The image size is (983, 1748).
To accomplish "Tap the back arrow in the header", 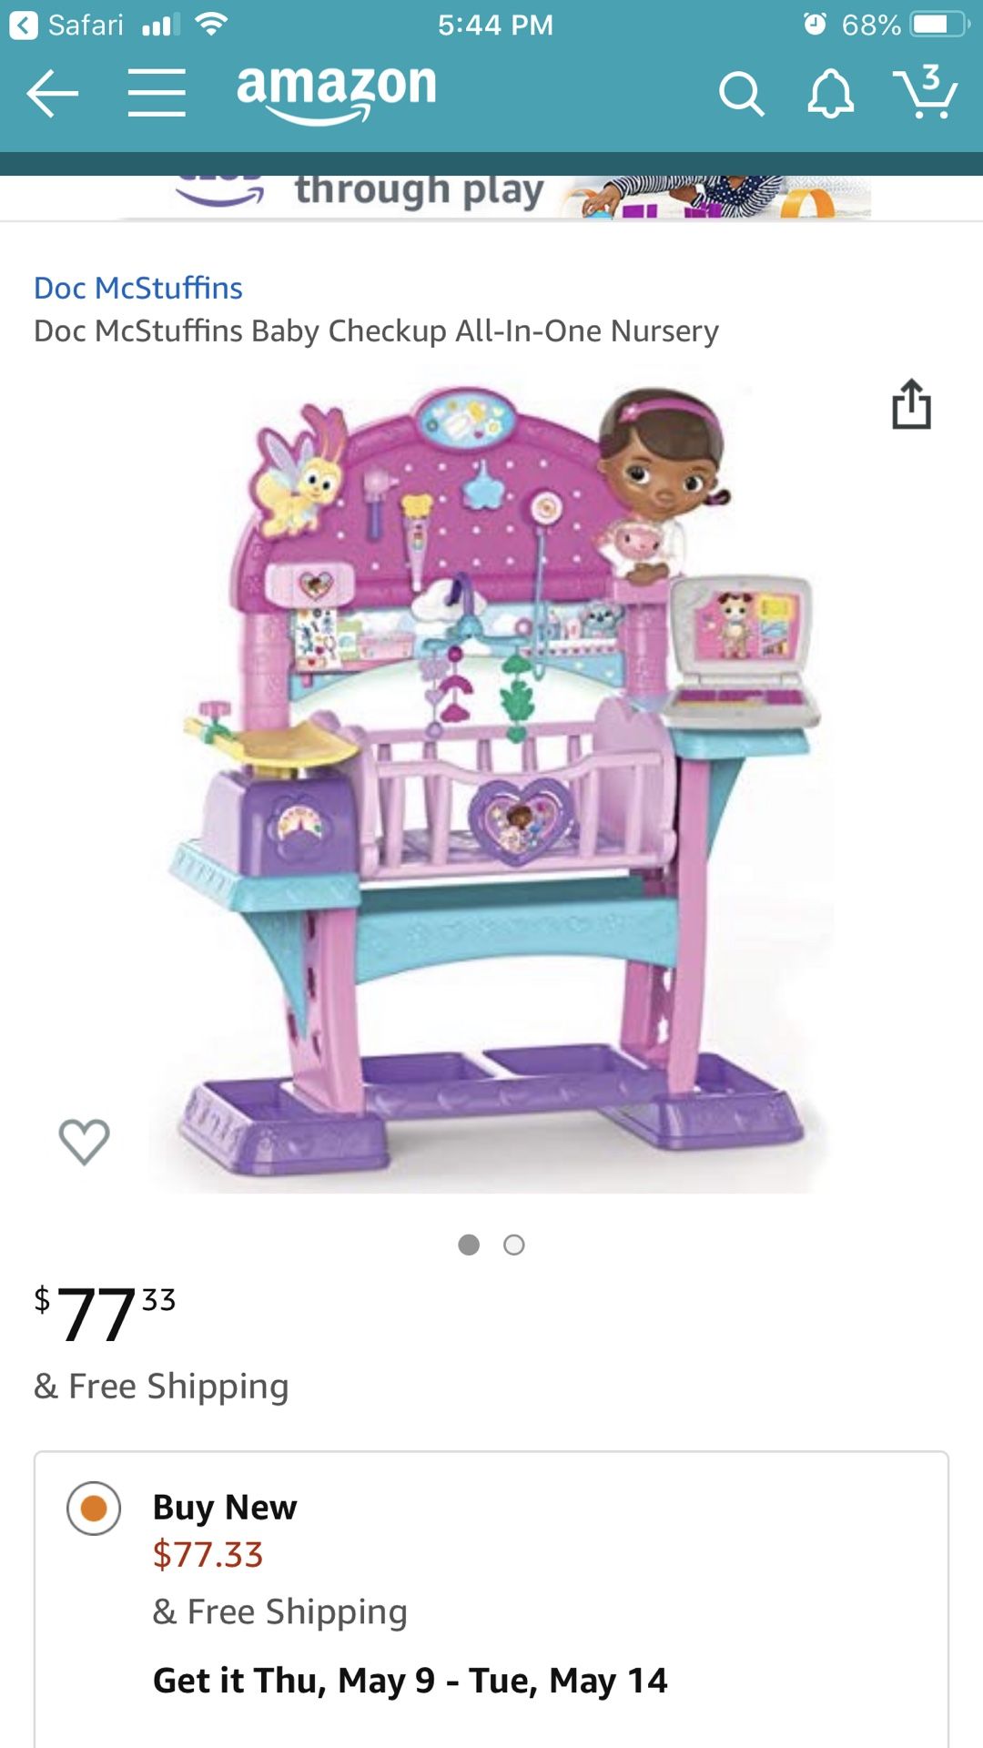I will click(52, 93).
